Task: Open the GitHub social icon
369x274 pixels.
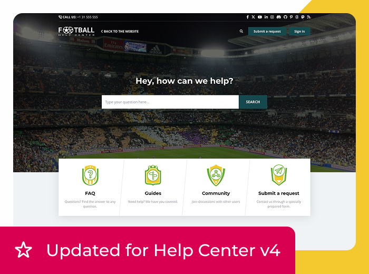Action: coord(285,17)
